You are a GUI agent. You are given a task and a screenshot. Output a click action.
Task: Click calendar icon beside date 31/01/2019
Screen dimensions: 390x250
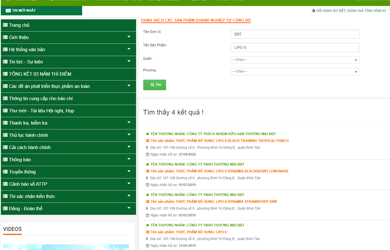(x=147, y=246)
